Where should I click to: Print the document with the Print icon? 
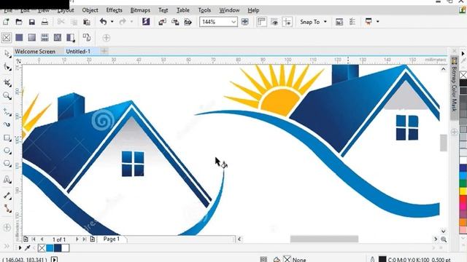pos(45,22)
